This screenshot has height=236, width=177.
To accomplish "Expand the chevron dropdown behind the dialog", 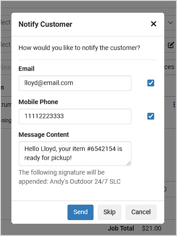I will coord(171,23).
